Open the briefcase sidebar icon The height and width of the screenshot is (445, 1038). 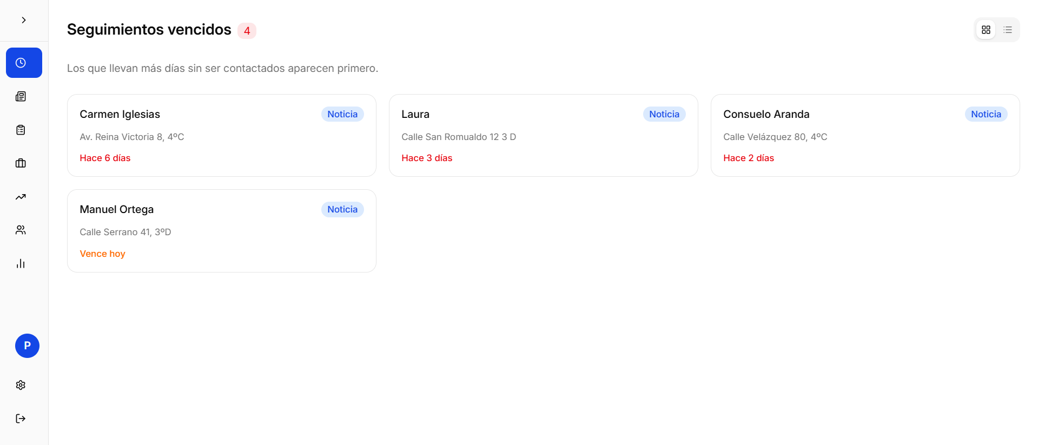click(x=21, y=163)
